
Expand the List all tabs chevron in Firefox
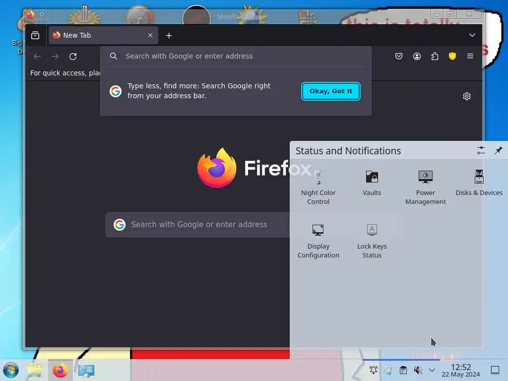472,35
